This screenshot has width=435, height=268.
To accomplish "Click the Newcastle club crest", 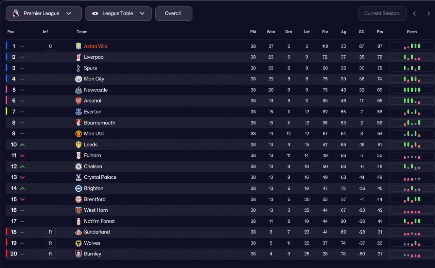I will tap(79, 90).
